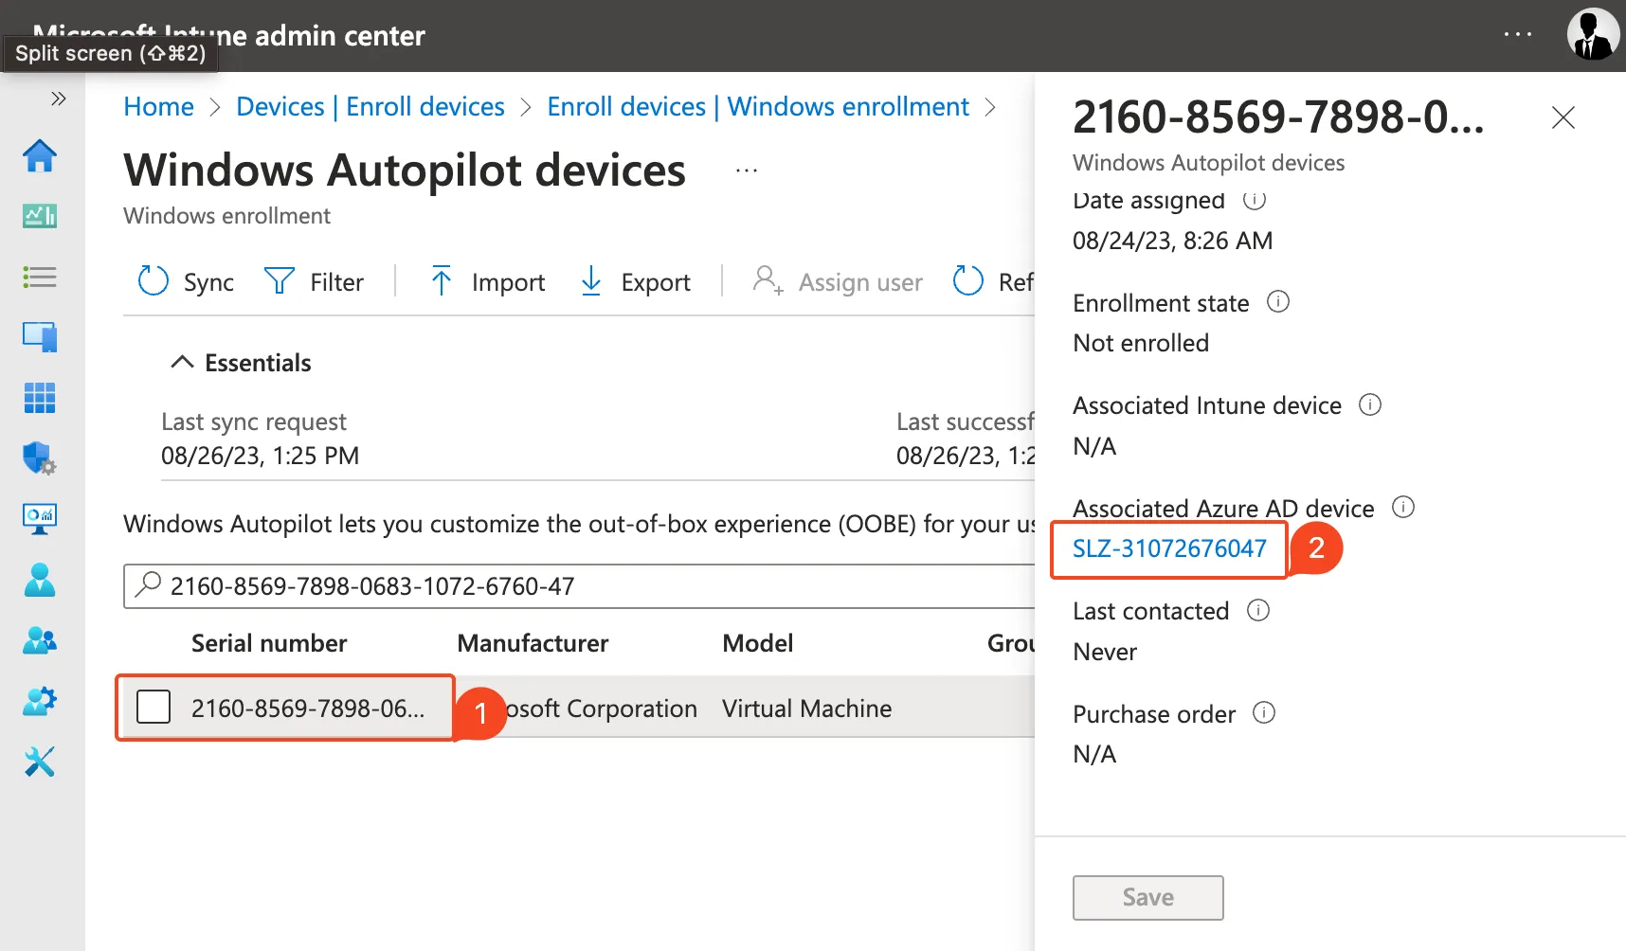Click the serial number search field
The image size is (1626, 951).
578,586
